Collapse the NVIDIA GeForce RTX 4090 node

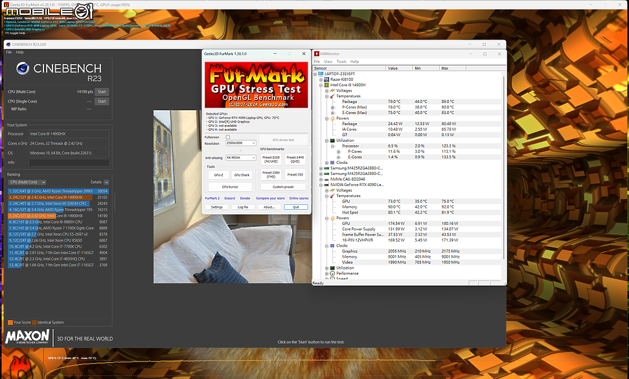(x=321, y=185)
